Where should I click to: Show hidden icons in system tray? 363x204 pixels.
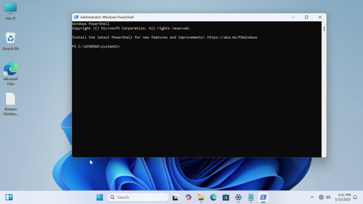[312, 197]
